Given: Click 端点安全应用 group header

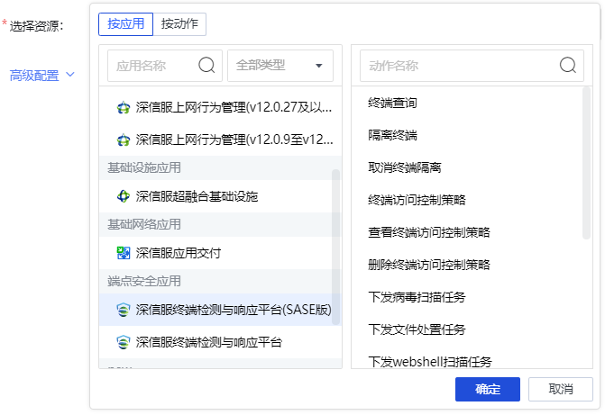Looking at the screenshot, I should [x=220, y=281].
